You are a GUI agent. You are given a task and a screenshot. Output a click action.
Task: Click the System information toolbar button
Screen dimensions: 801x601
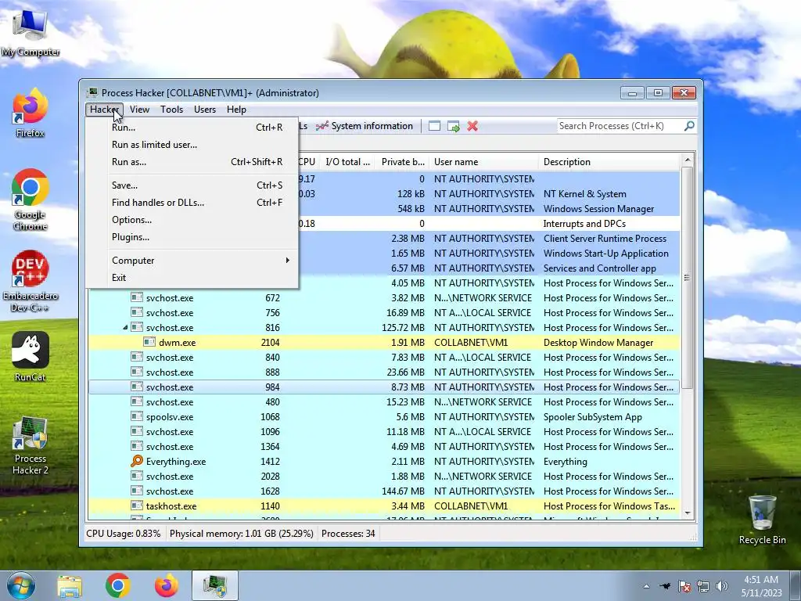pyautogui.click(x=365, y=126)
